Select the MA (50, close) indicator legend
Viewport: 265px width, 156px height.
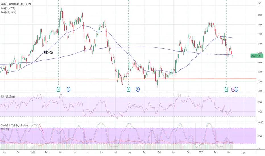click(x=8, y=8)
